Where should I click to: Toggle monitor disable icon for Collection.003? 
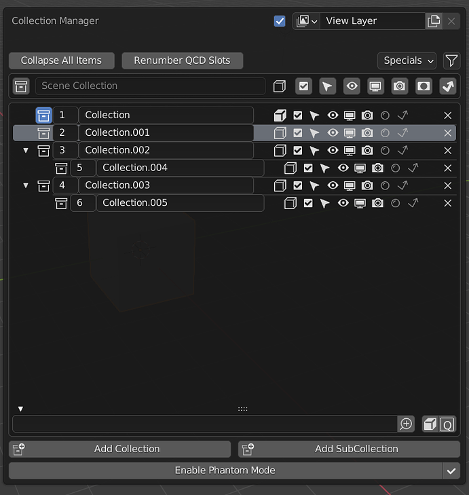pos(350,186)
